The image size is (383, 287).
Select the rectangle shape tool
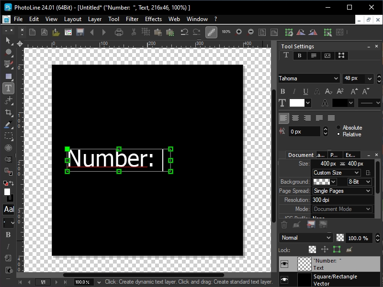(x=8, y=77)
